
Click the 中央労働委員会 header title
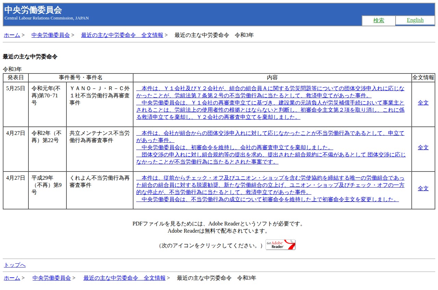33,10
